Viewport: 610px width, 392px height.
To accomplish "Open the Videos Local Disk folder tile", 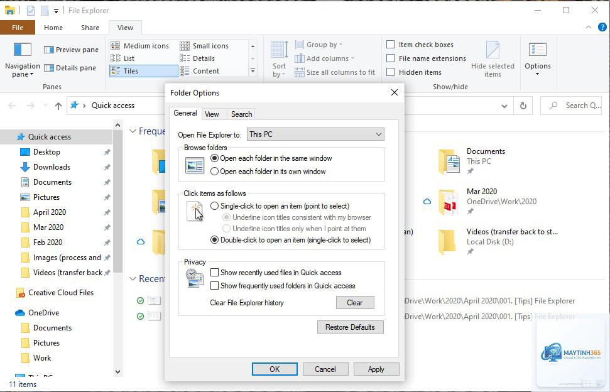I will click(x=498, y=241).
